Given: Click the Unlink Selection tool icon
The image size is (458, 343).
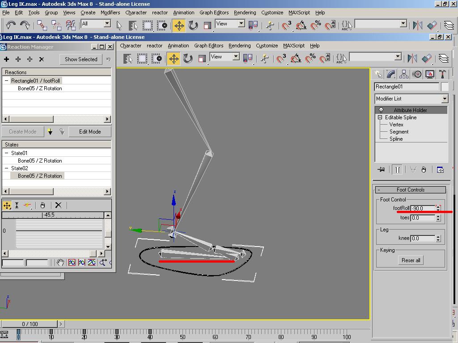Looking at the screenshot, I should pyautogui.click(x=56, y=25).
